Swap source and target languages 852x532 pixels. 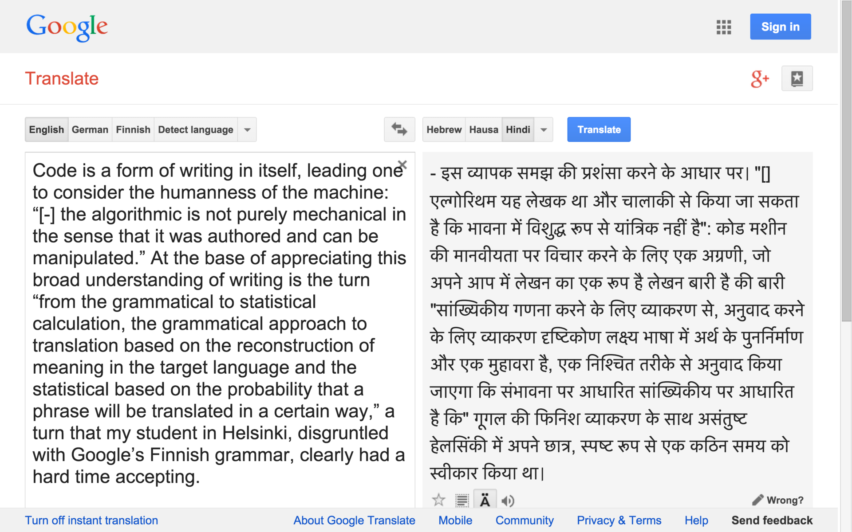pos(399,129)
